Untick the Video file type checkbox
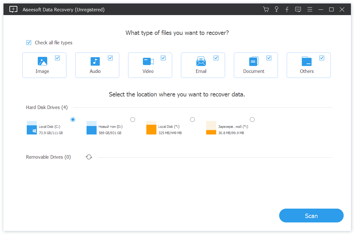355x235 pixels. click(x=163, y=58)
